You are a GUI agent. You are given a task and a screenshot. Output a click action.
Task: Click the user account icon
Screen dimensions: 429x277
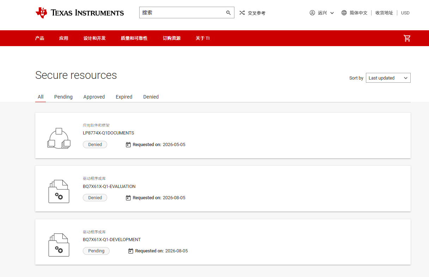point(312,13)
